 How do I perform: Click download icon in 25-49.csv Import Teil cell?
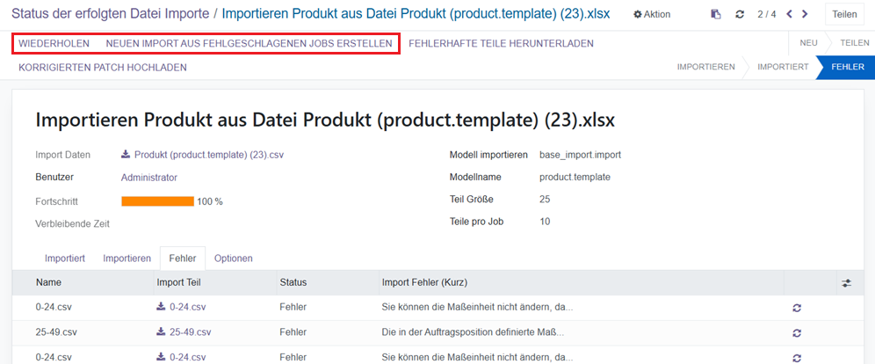(x=161, y=332)
